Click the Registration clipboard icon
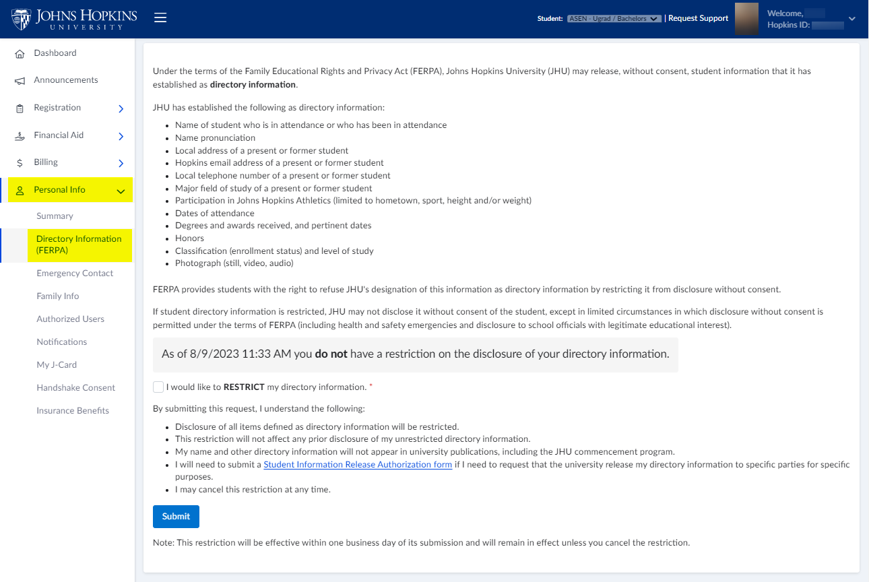Screen dimensions: 869x582 coord(20,108)
